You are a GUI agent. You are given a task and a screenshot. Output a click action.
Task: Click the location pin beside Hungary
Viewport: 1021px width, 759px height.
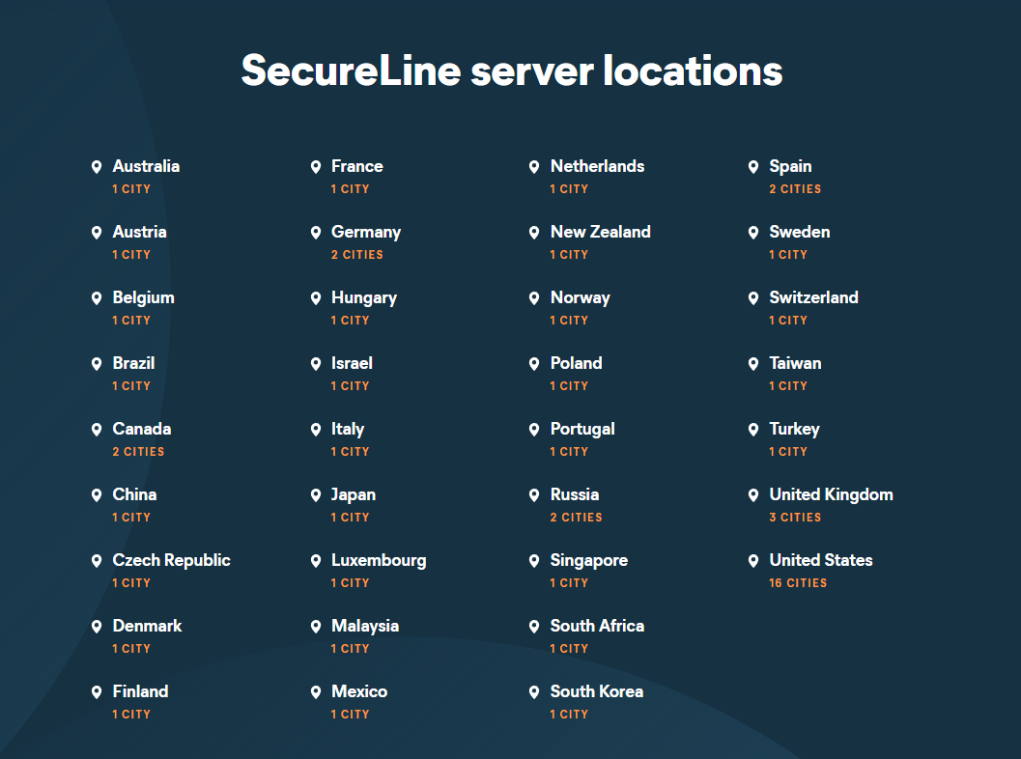tap(316, 298)
